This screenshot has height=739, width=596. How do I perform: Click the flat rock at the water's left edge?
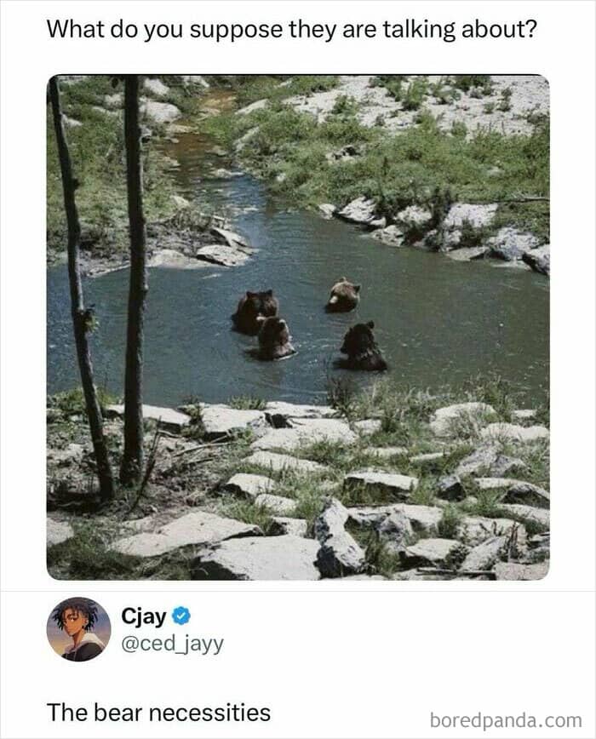[x=221, y=255]
